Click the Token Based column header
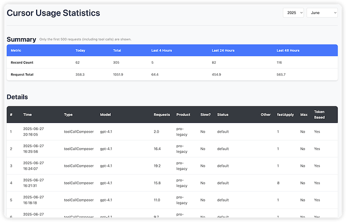Screen dimensions: 346x222 (319, 115)
